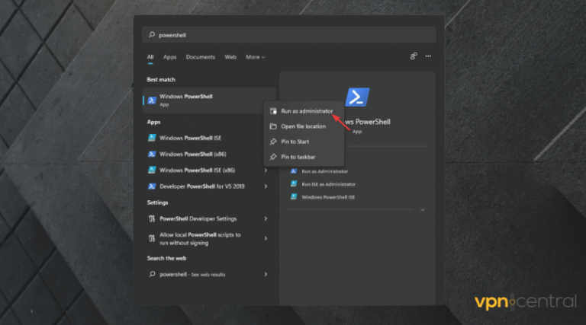Switch to the Documents tab

[201, 57]
